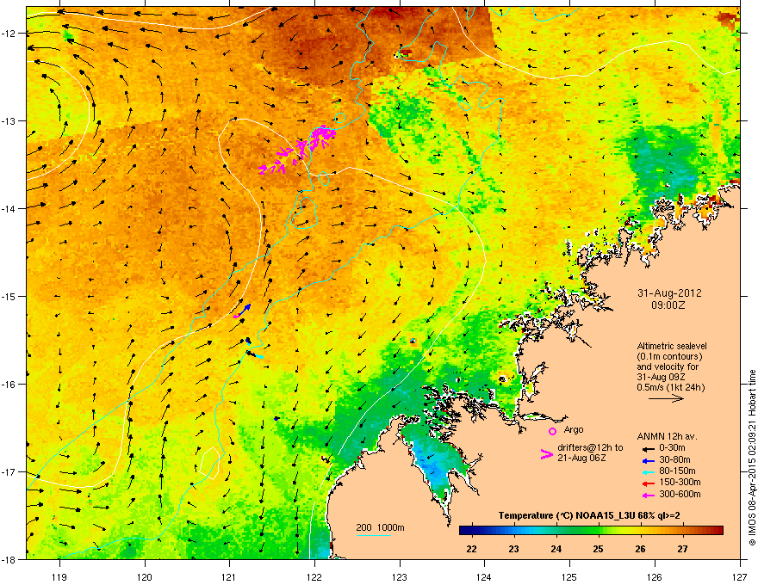Viewport: 758px width, 585px height.
Task: Click the "26" color bar tick label
Action: pos(640,549)
